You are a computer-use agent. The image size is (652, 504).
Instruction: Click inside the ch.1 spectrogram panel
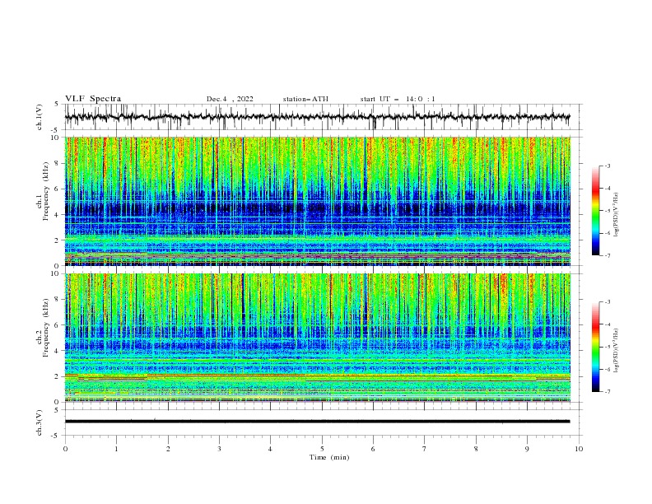tap(318, 201)
